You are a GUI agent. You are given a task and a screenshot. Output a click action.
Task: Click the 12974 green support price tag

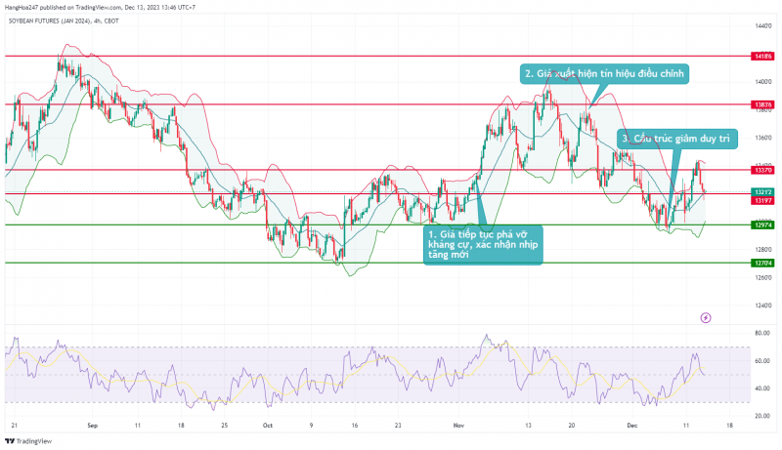click(x=762, y=225)
